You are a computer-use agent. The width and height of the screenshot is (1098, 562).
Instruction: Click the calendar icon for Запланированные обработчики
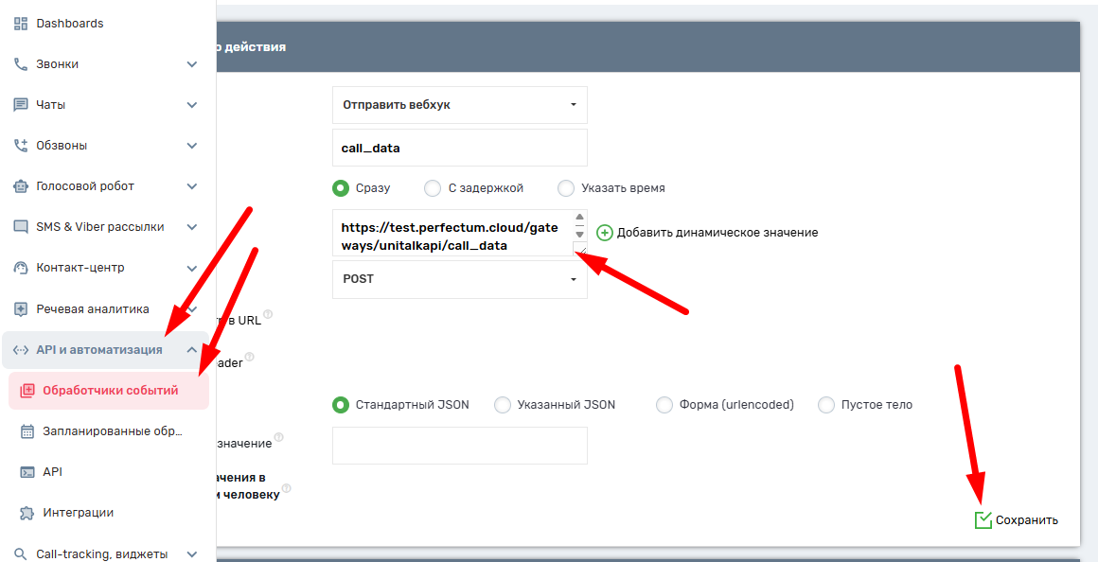(x=27, y=431)
